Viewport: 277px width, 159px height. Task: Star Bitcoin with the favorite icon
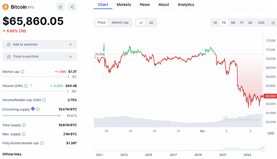tap(61, 7)
